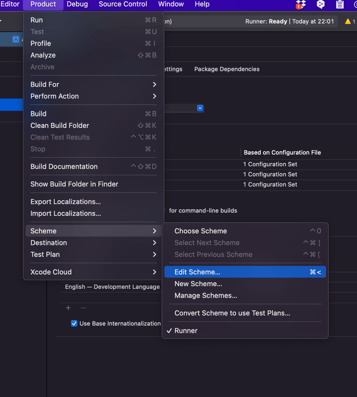Screen dimensions: 357x397
Task: Select Choose Scheme in submenu
Action: (245, 231)
